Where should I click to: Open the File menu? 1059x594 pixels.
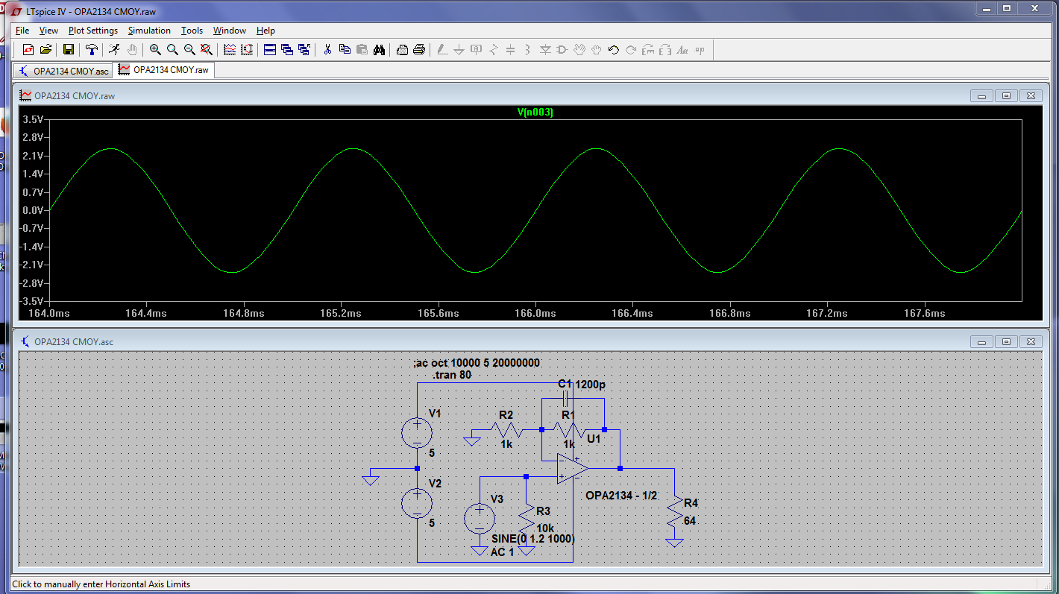tap(22, 31)
